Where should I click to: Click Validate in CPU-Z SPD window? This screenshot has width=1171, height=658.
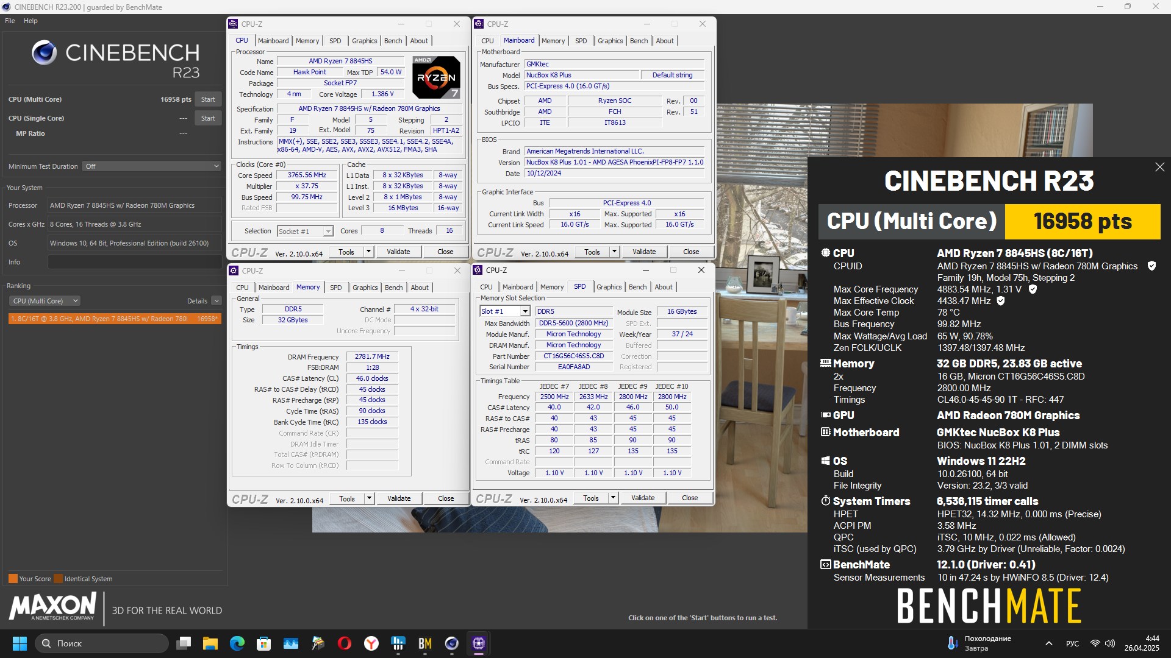point(643,498)
